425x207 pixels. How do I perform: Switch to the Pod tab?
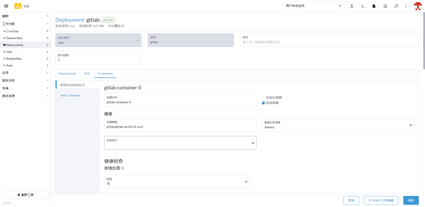(x=87, y=73)
